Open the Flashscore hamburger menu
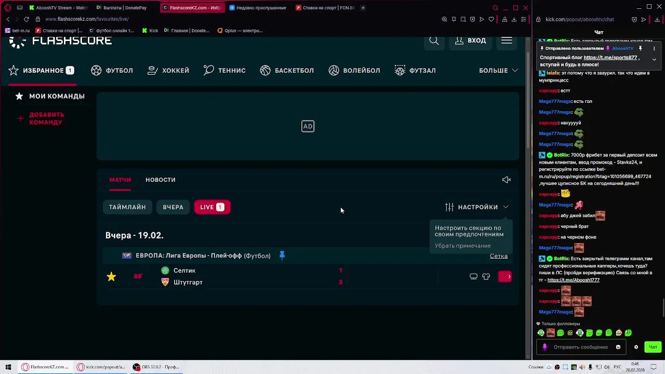Screen dimensions: 665x374 click(507, 41)
